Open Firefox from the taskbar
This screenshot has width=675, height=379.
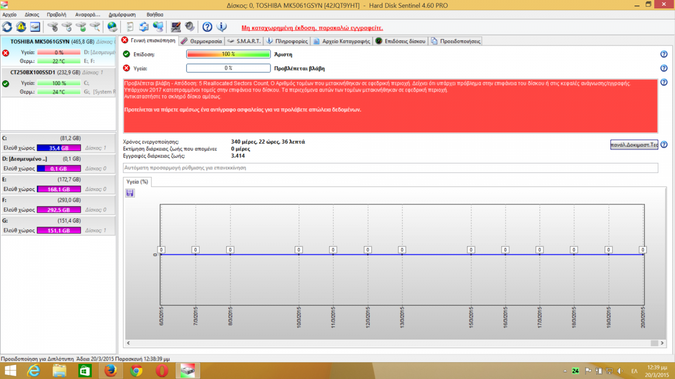point(110,371)
